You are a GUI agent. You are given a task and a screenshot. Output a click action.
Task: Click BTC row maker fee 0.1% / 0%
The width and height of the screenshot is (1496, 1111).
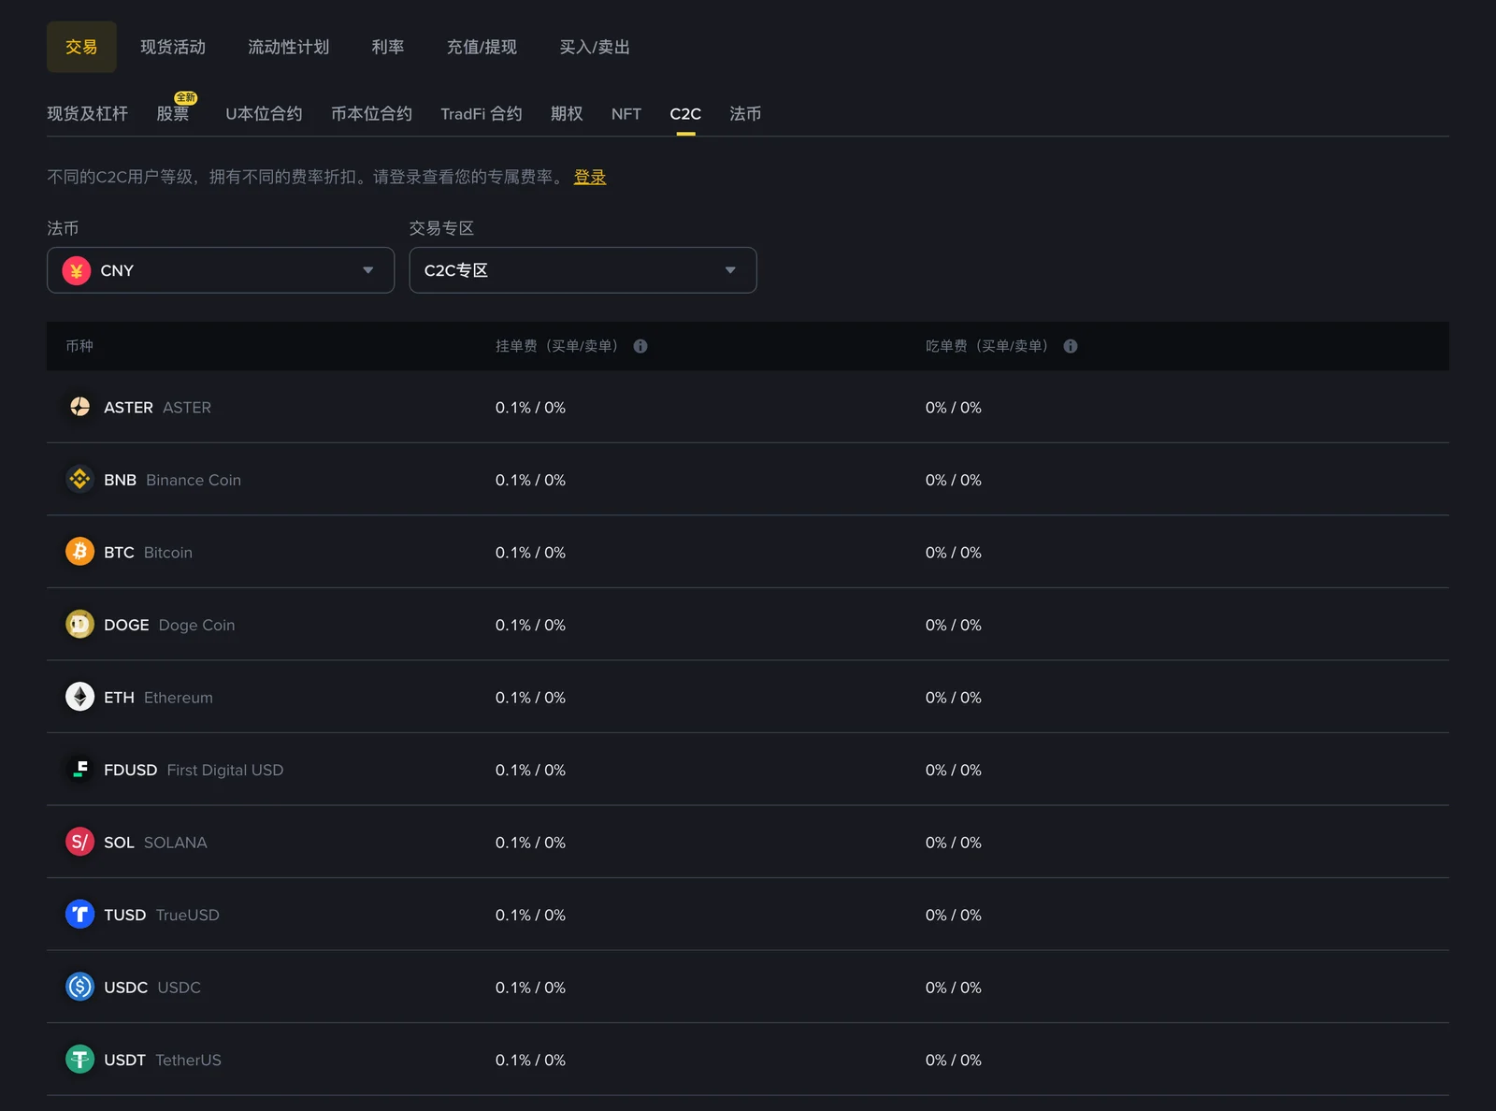click(x=530, y=553)
